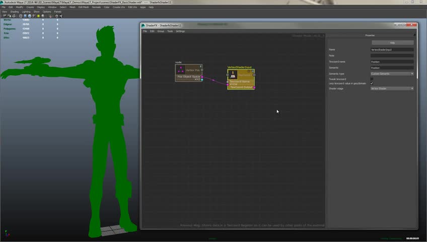Click the XYZ output port on Vertex Pos node

click(202, 80)
